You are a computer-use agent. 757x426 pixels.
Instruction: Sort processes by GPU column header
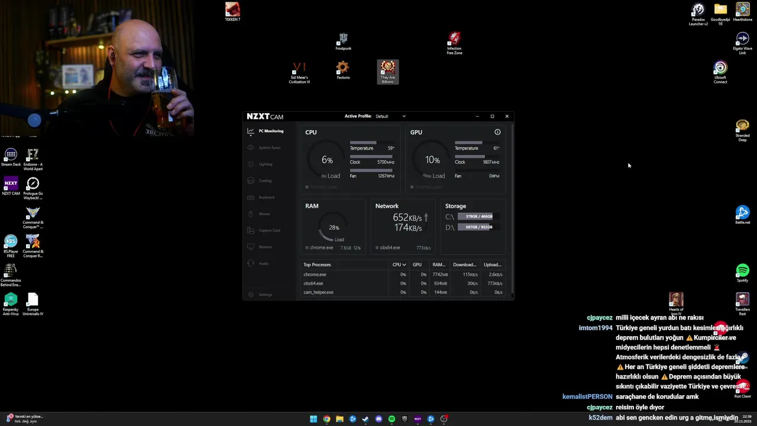pos(417,265)
